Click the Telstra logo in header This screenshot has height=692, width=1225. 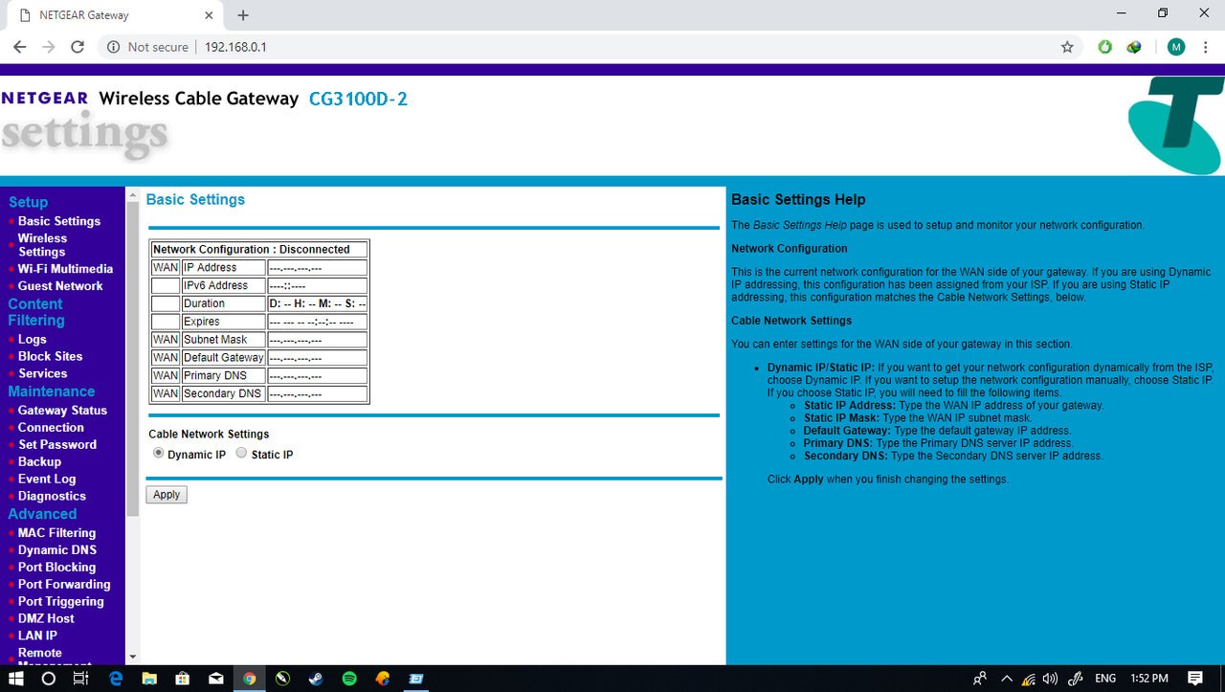click(x=1175, y=125)
